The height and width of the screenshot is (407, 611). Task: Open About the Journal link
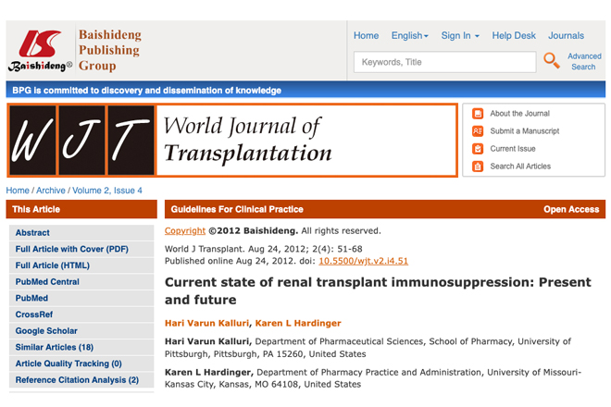coord(519,114)
